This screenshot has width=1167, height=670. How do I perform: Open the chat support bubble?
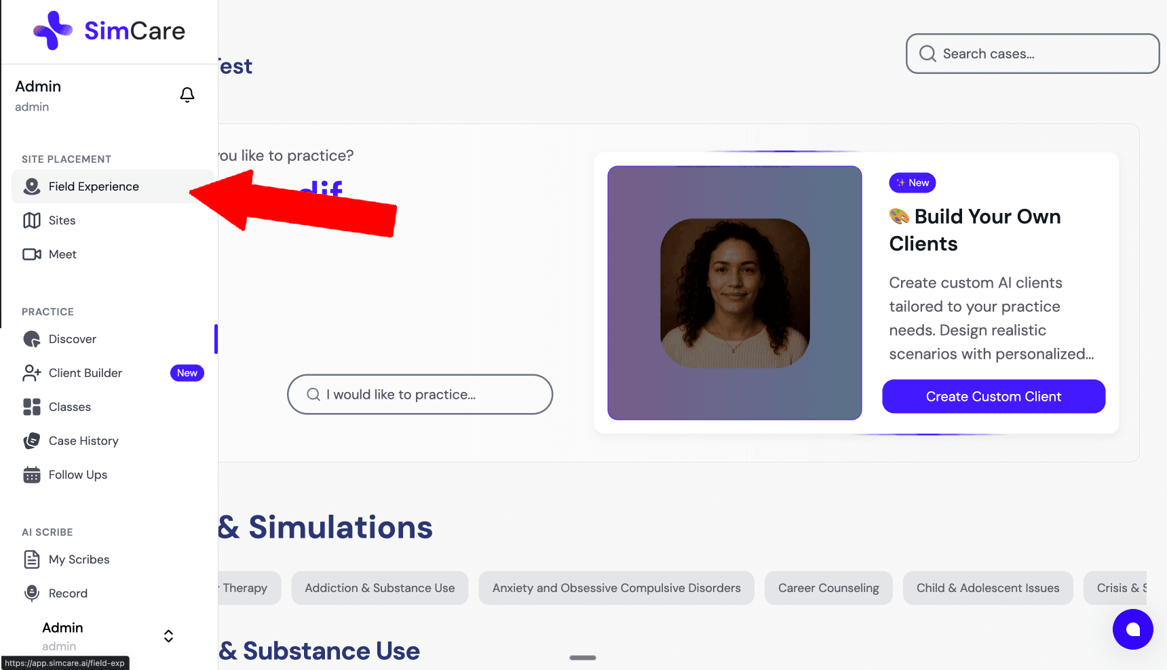tap(1132, 629)
